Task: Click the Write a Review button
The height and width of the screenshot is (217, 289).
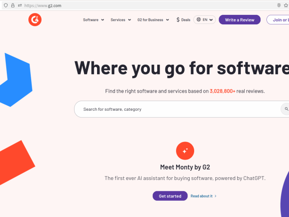Action: tap(239, 20)
